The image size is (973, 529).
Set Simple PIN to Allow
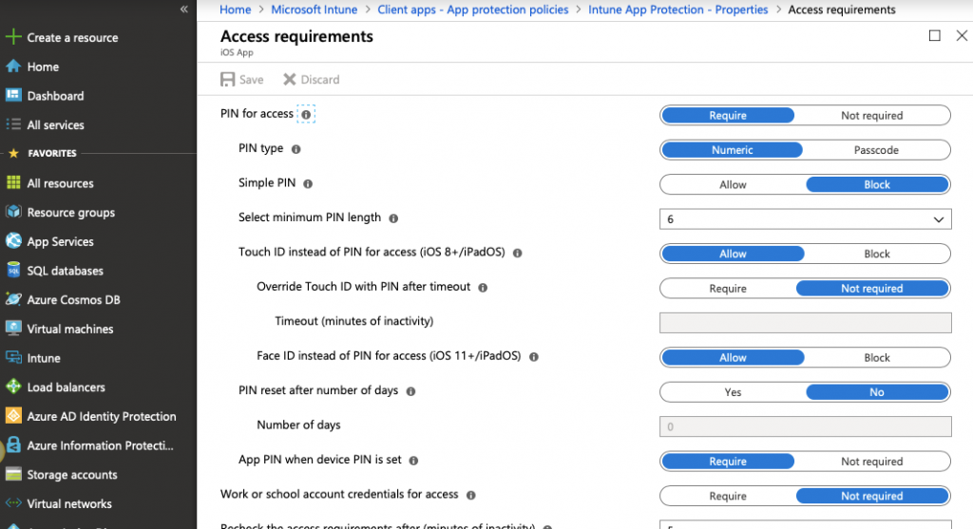pyautogui.click(x=733, y=185)
